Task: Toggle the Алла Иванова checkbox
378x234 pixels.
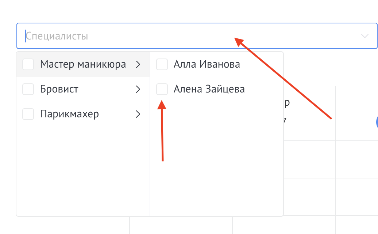Action: (162, 64)
